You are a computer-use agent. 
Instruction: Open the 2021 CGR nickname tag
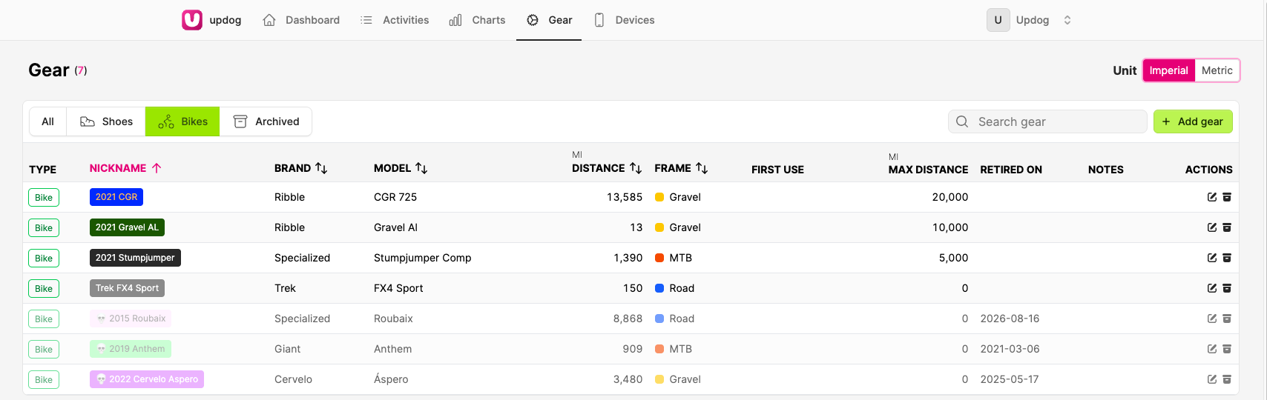116,197
